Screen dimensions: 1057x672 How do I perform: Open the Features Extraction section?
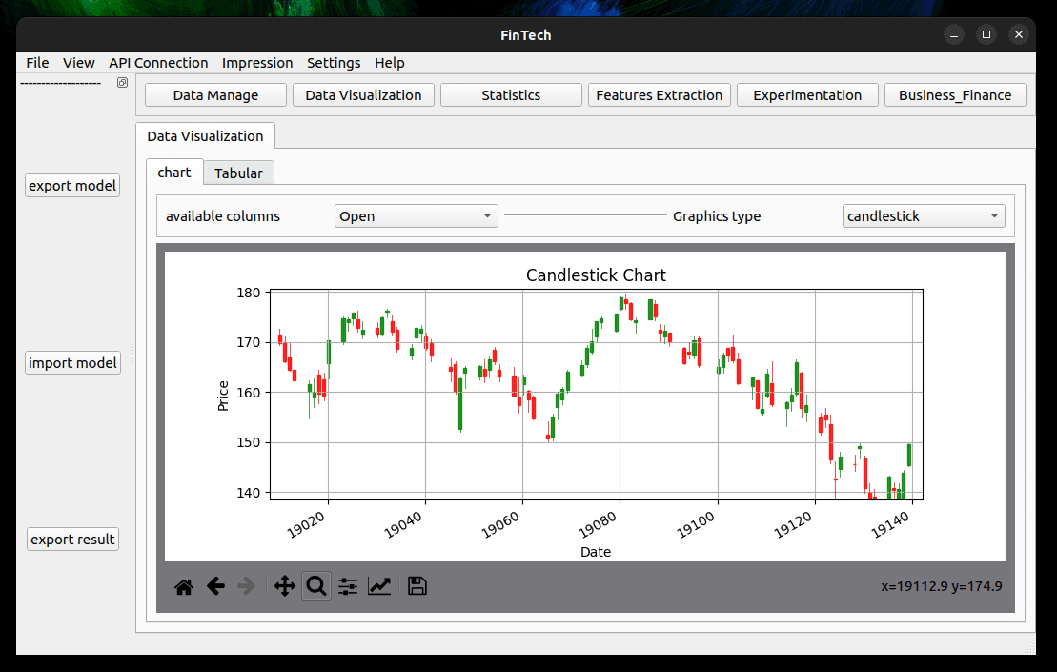pos(660,95)
